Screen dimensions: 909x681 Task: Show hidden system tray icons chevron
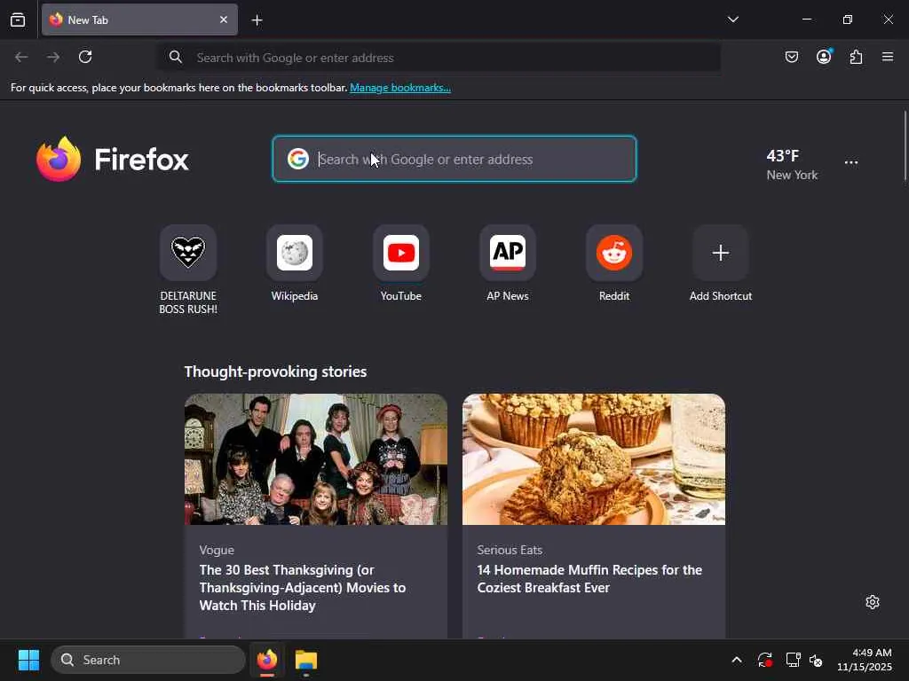pos(736,660)
